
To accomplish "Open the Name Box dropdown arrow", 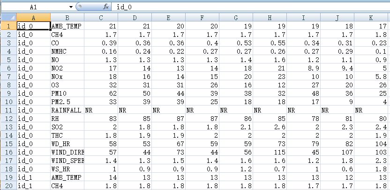I will [x=71, y=7].
